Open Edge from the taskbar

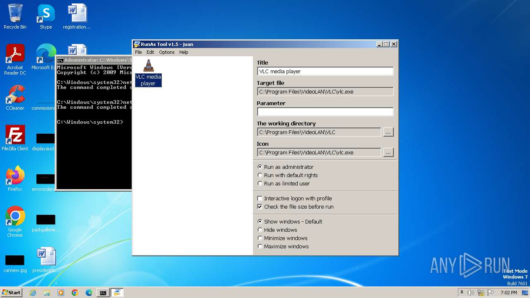click(89, 293)
